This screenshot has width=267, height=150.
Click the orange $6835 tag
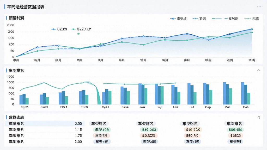pos(235,135)
